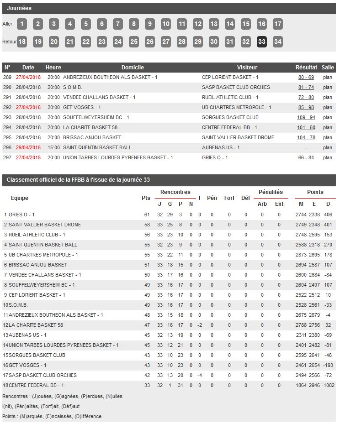The height and width of the screenshot is (424, 340).
Task: Open matchday 25 button
Action: click(134, 42)
